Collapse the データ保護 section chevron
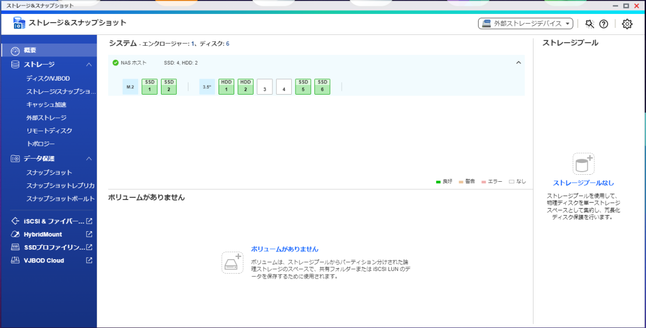Image resolution: width=646 pixels, height=328 pixels. tap(89, 159)
